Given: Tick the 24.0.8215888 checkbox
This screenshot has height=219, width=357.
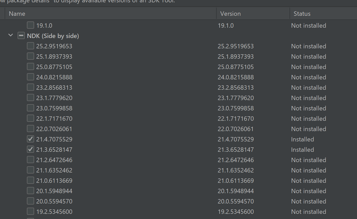Looking at the screenshot, I should tap(31, 77).
